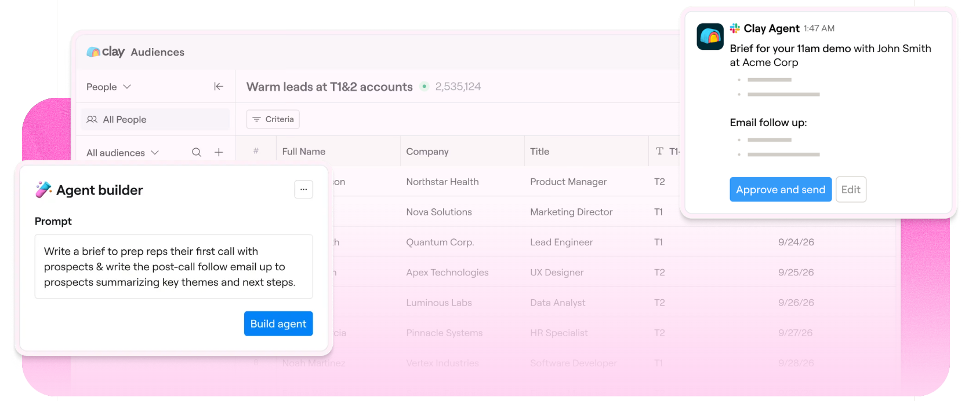Screen dimensions: 976x401
Task: Click the green status dot beside lead count
Action: point(424,86)
